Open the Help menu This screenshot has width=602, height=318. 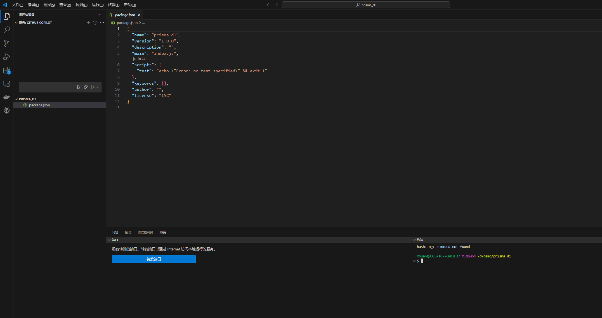[130, 5]
